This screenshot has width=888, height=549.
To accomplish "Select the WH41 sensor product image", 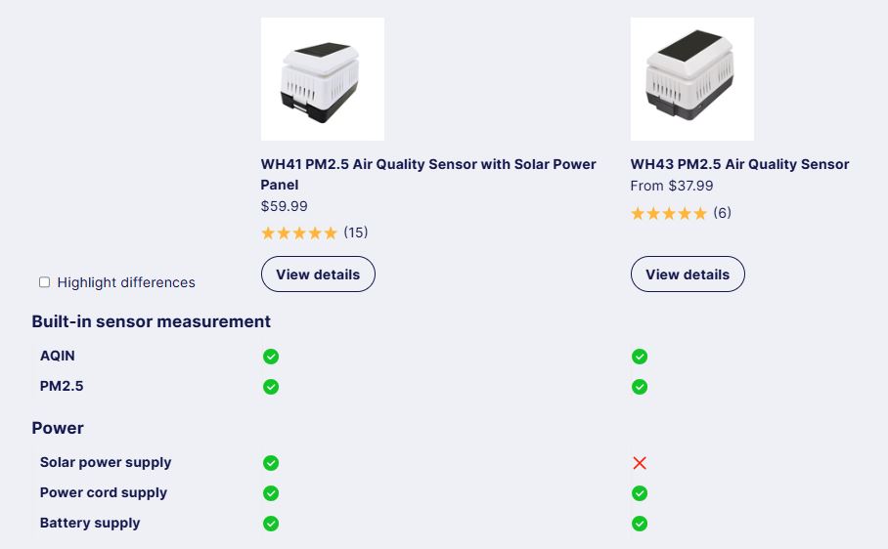I will click(322, 79).
